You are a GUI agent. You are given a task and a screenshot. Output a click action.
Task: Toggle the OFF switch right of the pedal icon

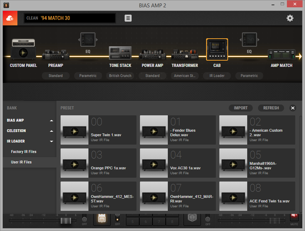[x=117, y=218]
